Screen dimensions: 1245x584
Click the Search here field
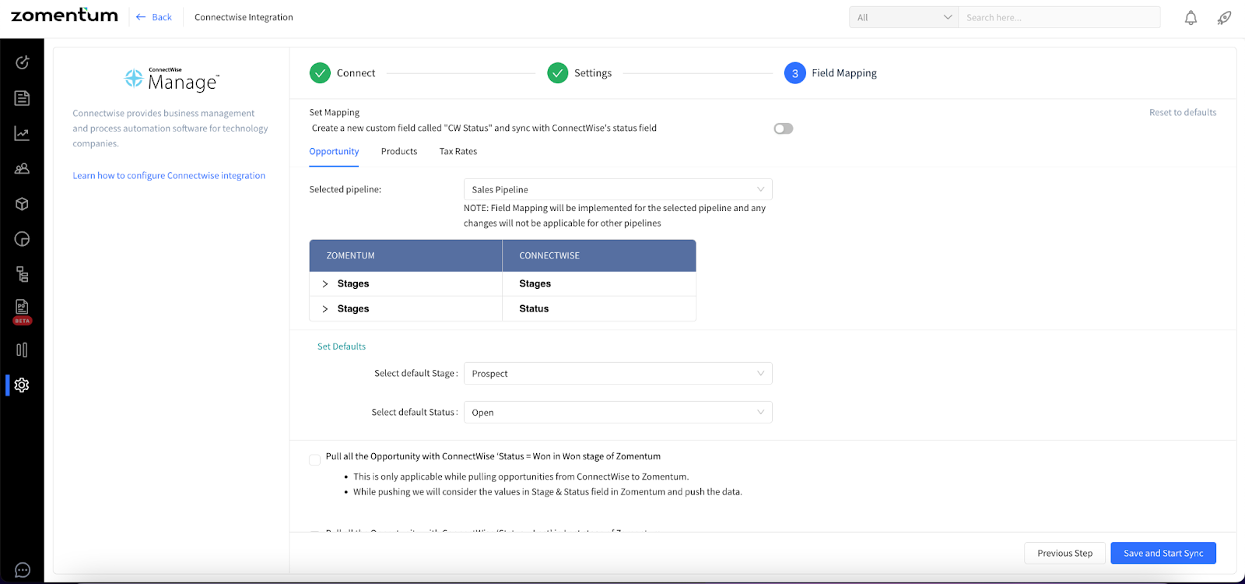(x=1059, y=17)
